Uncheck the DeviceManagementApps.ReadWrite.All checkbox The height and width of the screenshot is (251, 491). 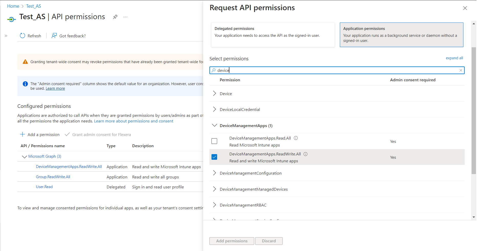click(x=214, y=157)
